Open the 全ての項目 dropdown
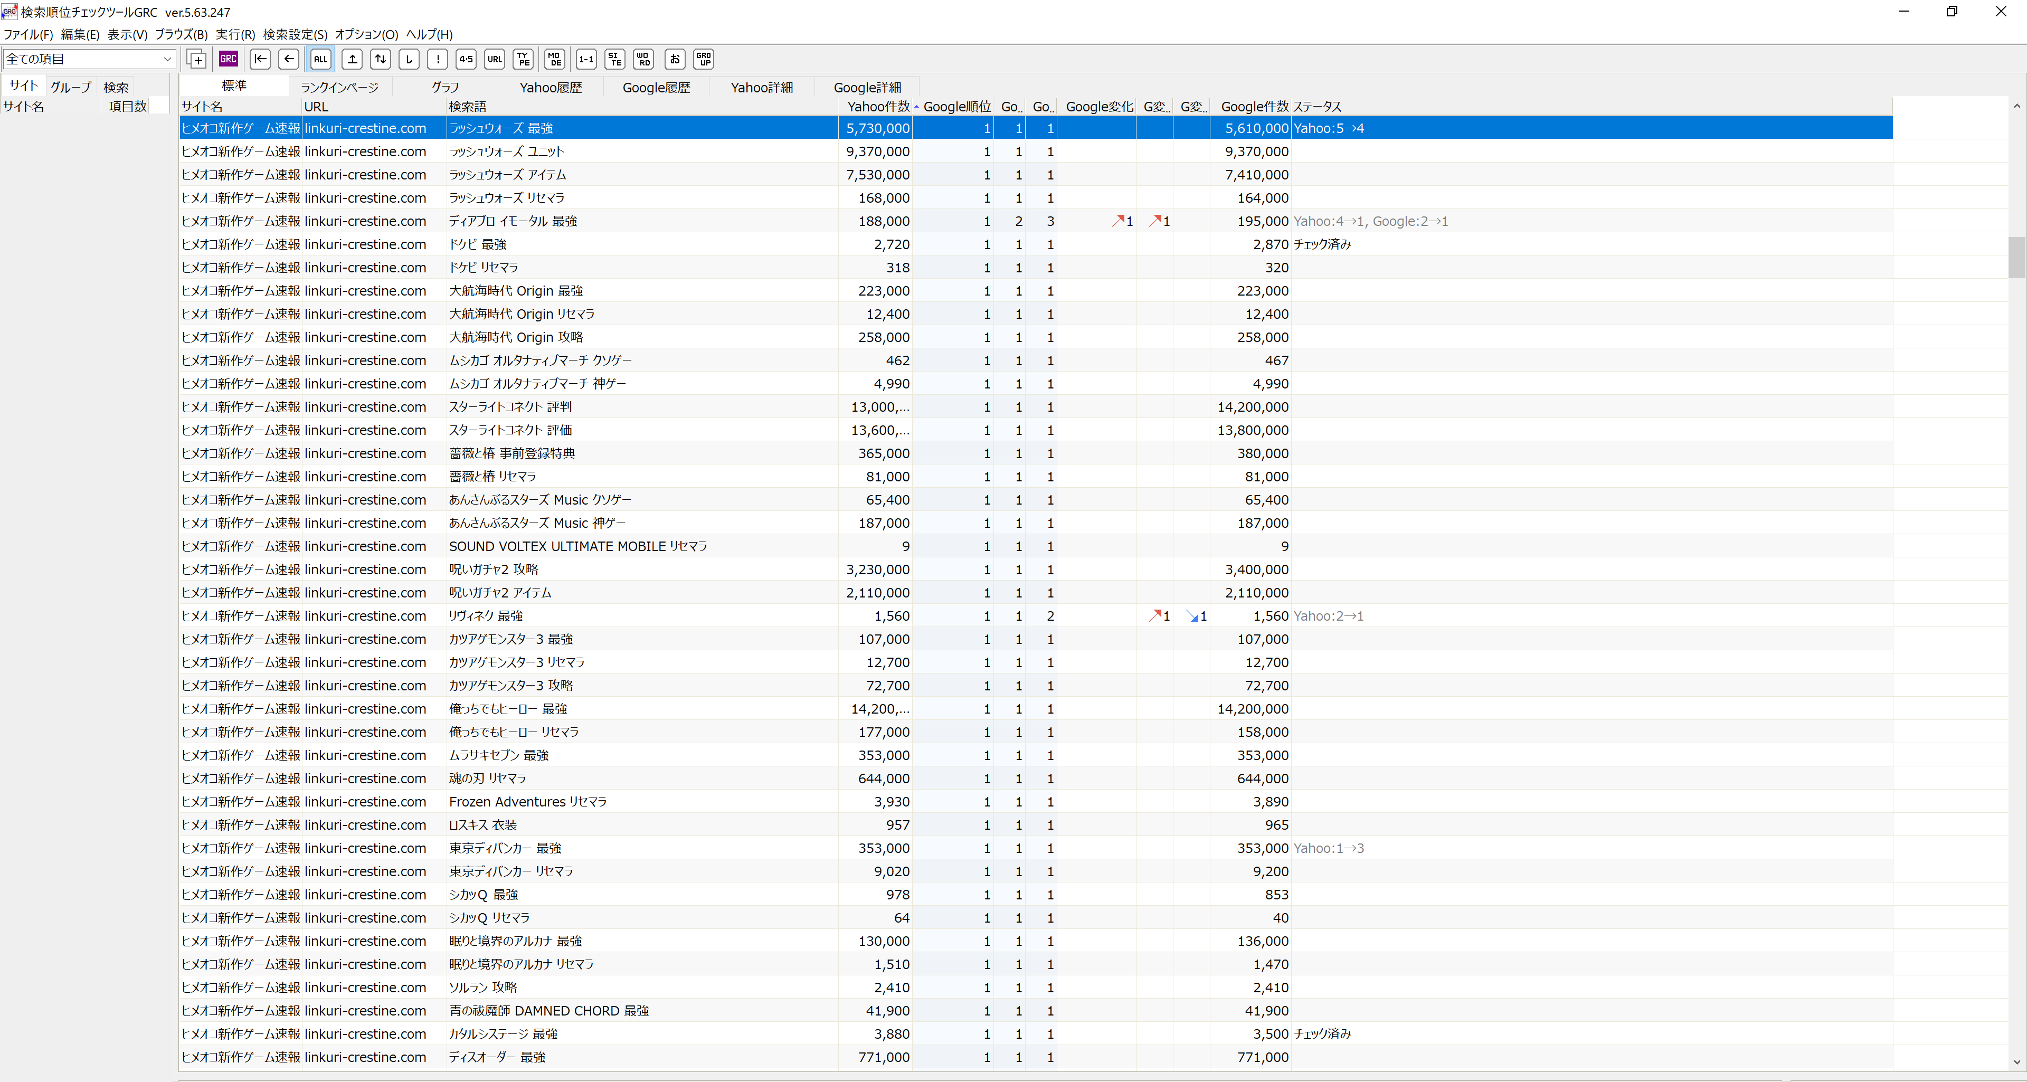 (88, 59)
